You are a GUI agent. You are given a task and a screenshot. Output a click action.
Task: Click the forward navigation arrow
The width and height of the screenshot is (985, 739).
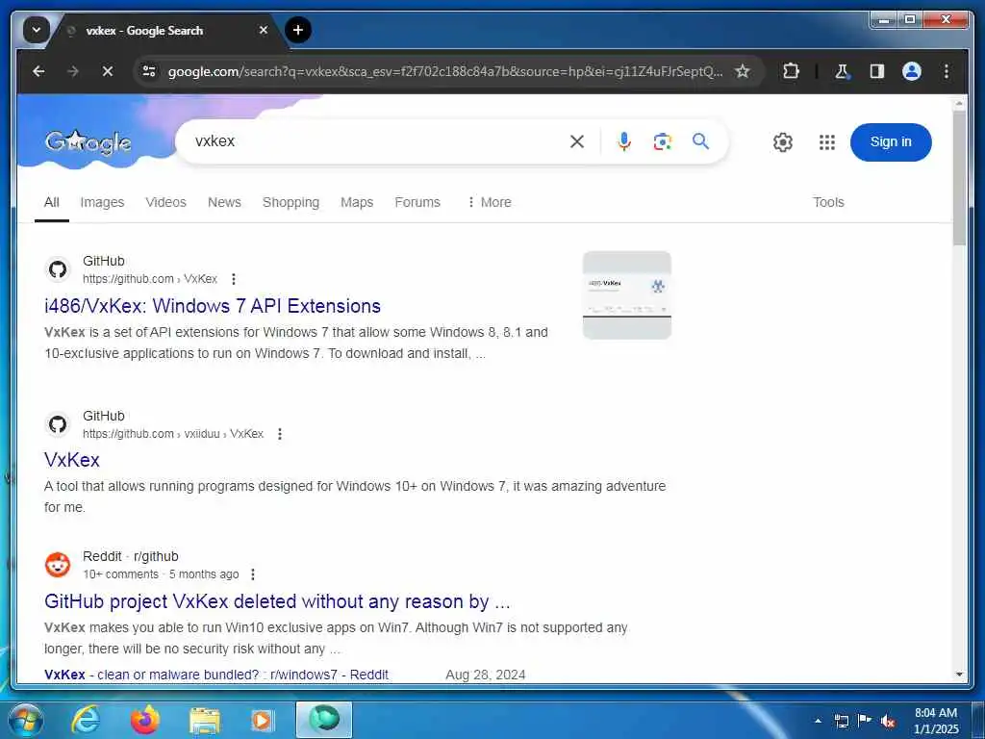(x=73, y=71)
